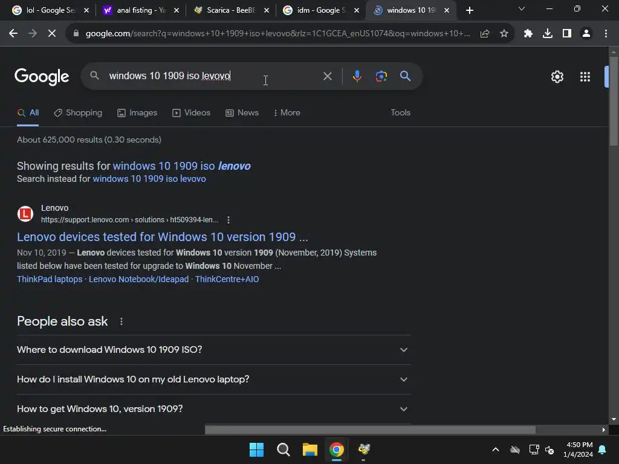The width and height of the screenshot is (619, 464).
Task: Open File Explorer from taskbar
Action: (x=310, y=449)
